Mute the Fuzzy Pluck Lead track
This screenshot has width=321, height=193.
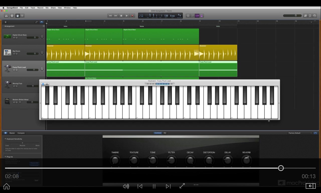[14, 70]
